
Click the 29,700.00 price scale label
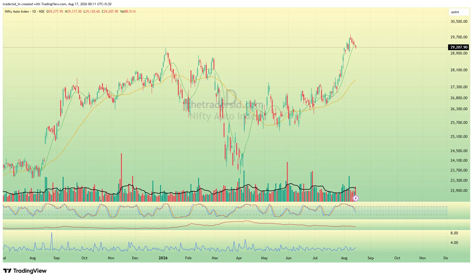click(459, 37)
